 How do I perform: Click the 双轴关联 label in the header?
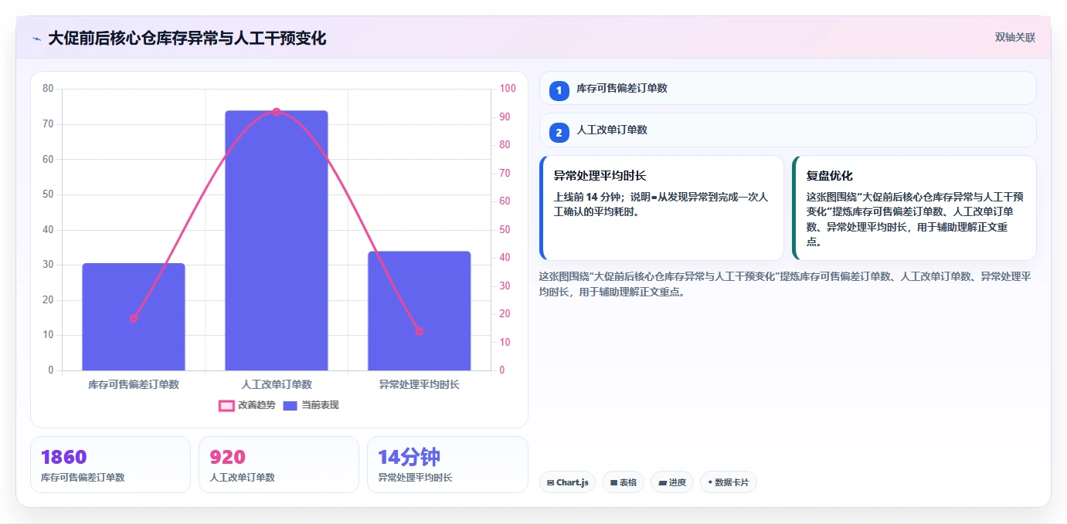pos(1014,37)
